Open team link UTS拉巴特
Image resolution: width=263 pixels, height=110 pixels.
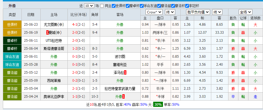click(x=54, y=41)
